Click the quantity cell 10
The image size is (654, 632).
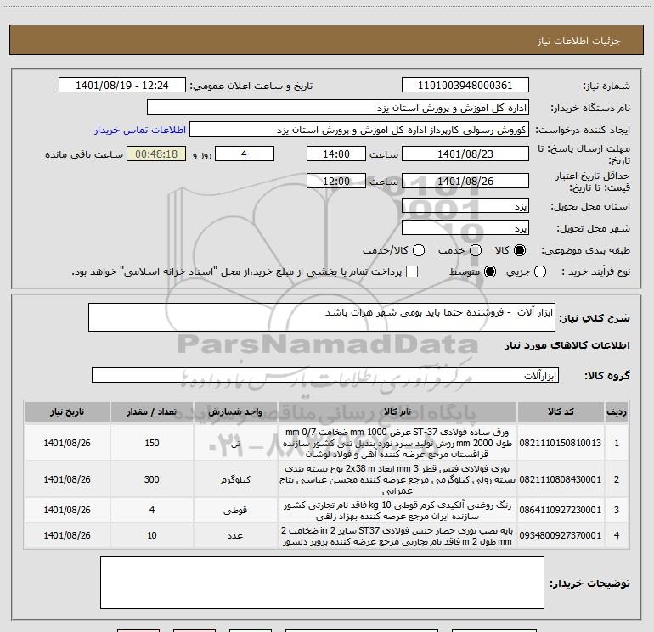[152, 535]
